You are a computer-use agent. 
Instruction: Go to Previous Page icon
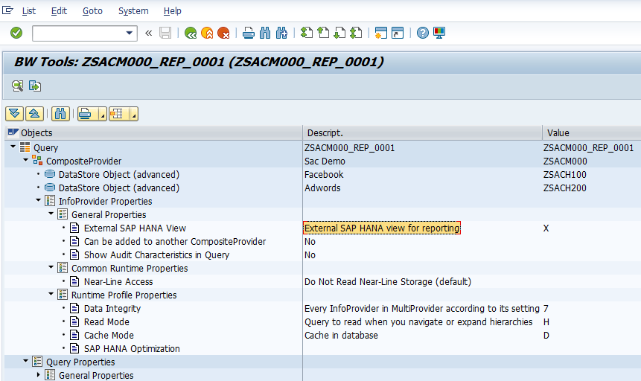tap(323, 33)
